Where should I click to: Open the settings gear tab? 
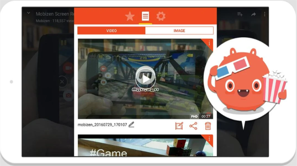161,16
